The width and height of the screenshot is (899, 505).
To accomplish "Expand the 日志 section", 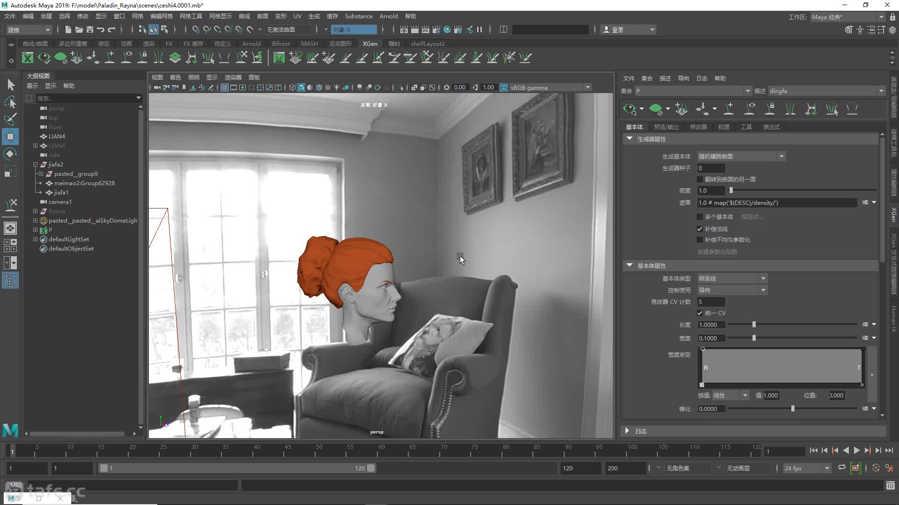I will click(627, 431).
